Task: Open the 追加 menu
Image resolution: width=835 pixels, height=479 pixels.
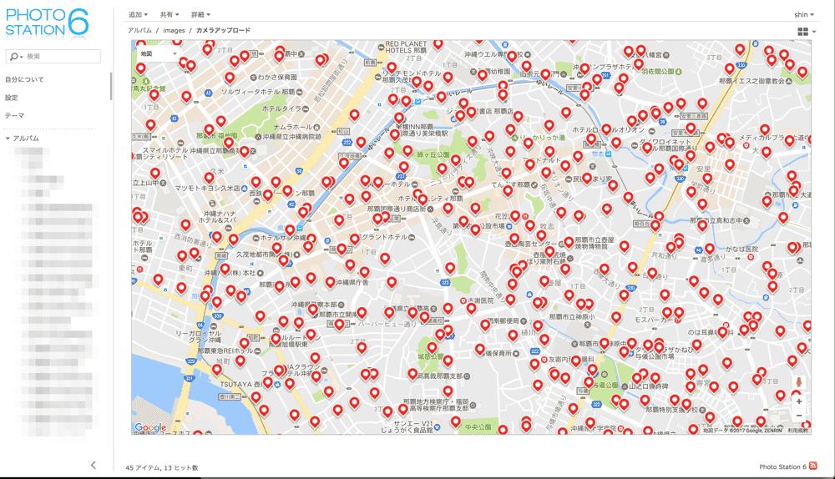Action: (x=138, y=14)
